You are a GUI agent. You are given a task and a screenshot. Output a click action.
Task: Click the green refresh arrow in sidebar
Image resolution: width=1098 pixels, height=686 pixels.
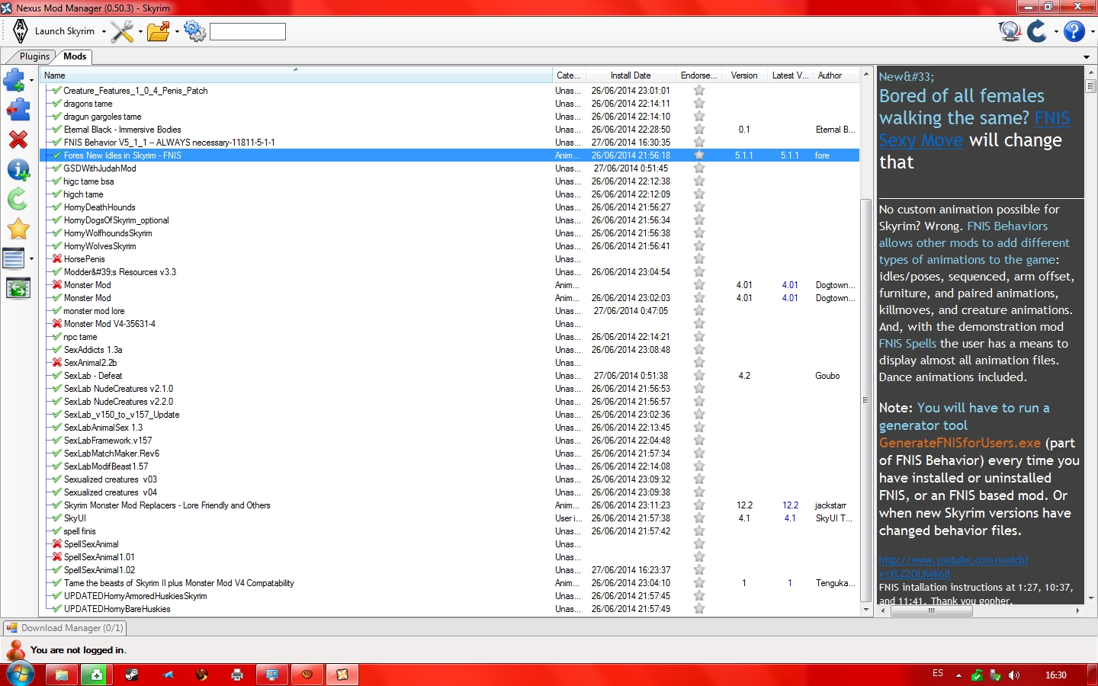pyautogui.click(x=18, y=200)
